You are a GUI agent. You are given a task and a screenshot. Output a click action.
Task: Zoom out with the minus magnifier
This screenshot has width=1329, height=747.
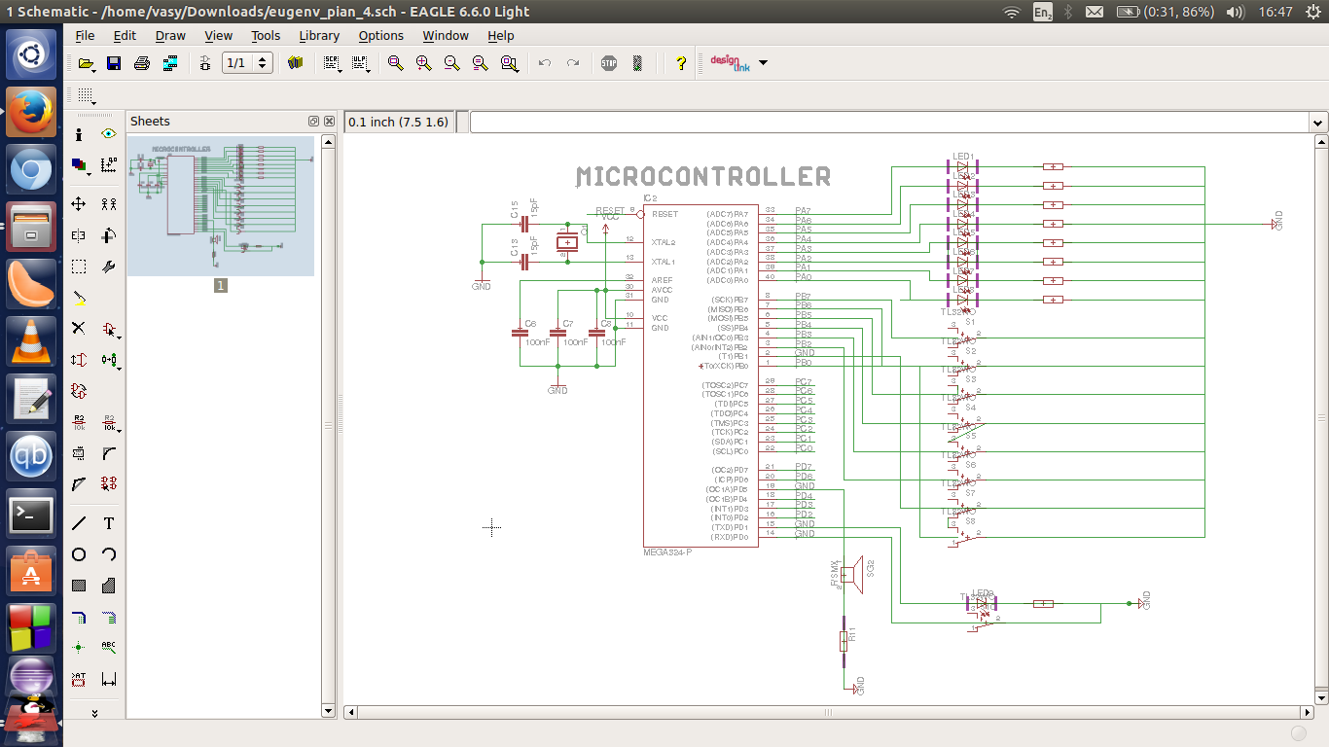coord(451,63)
